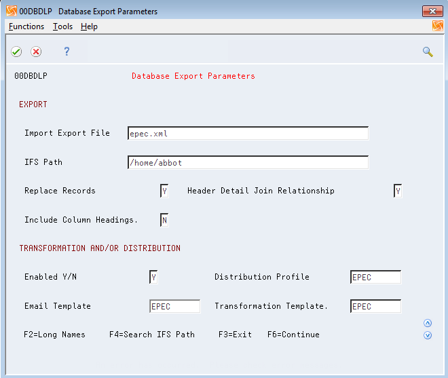Open the Help menu
This screenshot has width=448, height=378.
89,26
